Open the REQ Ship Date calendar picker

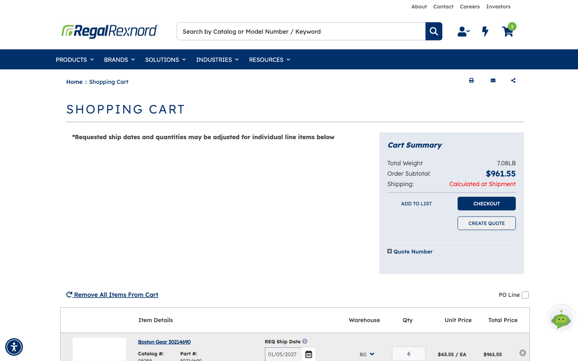[309, 354]
